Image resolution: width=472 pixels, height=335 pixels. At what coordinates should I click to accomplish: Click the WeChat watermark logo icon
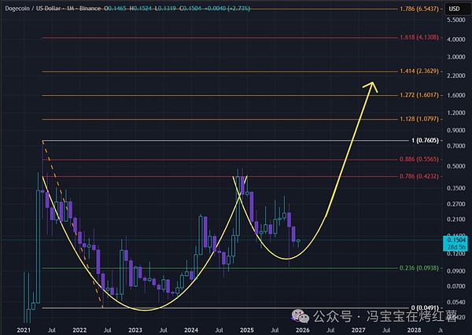[301, 315]
